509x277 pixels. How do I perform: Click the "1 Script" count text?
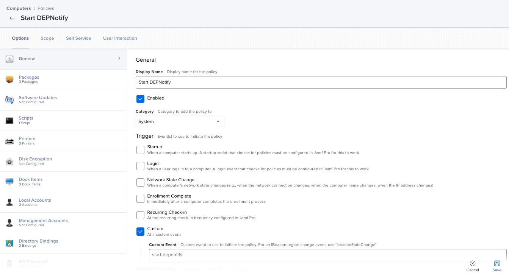25,123
